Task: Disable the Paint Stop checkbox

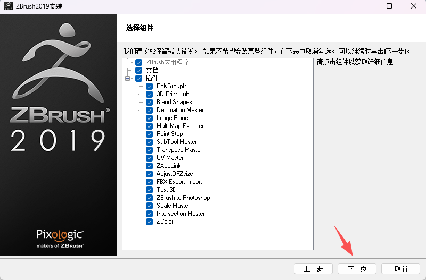Action: [150, 134]
